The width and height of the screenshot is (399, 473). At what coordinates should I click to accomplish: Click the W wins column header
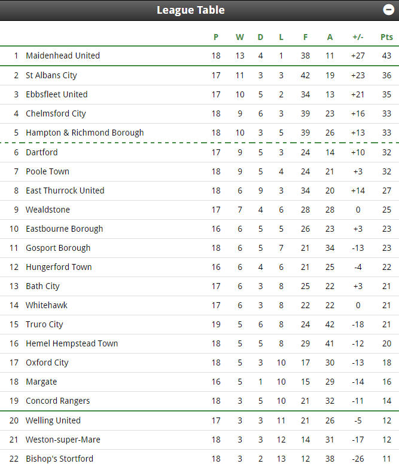tap(240, 37)
